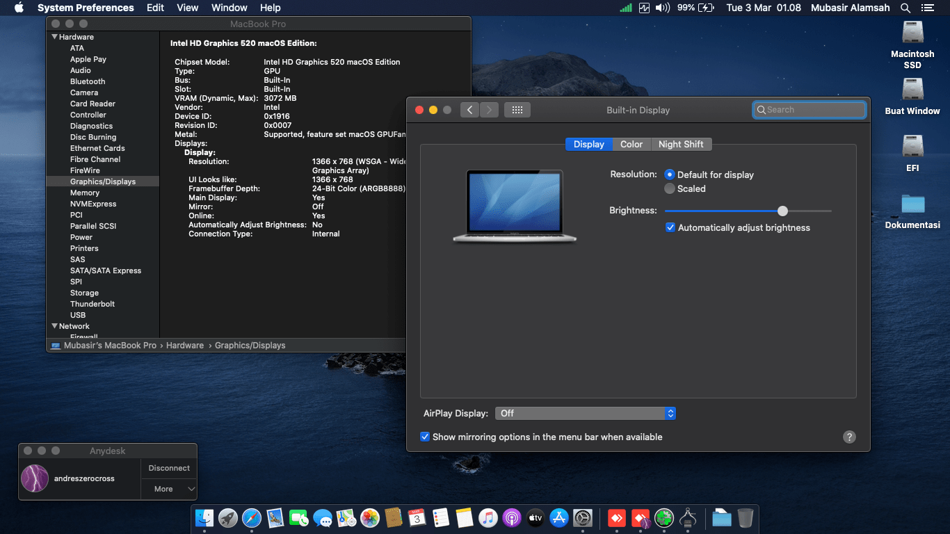Select Scaled resolution option
Screen dimensions: 950x534
click(x=670, y=188)
